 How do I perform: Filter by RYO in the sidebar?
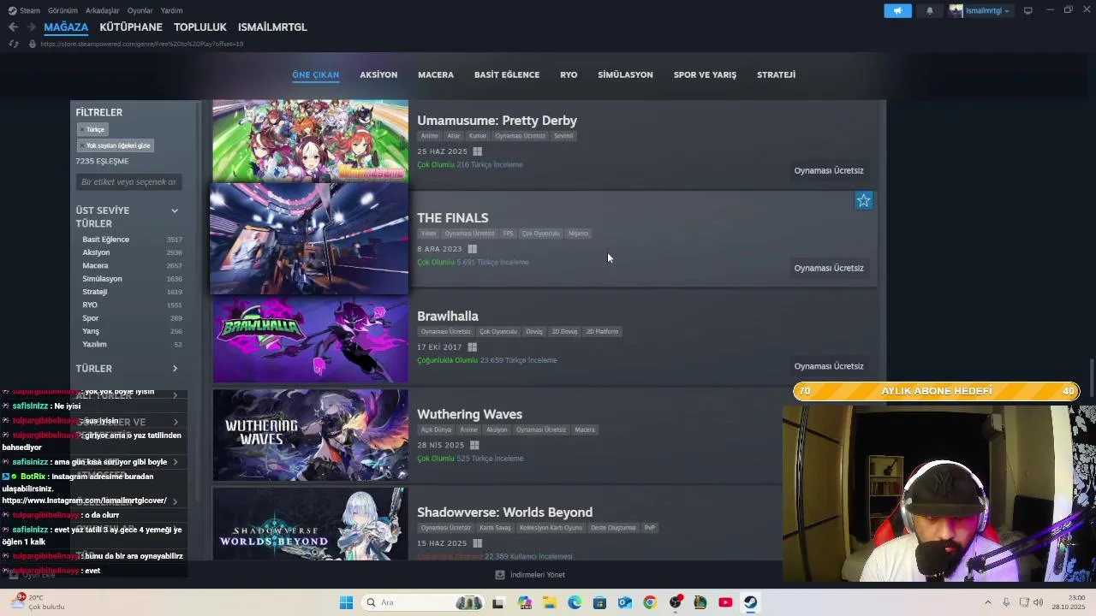[x=90, y=305]
